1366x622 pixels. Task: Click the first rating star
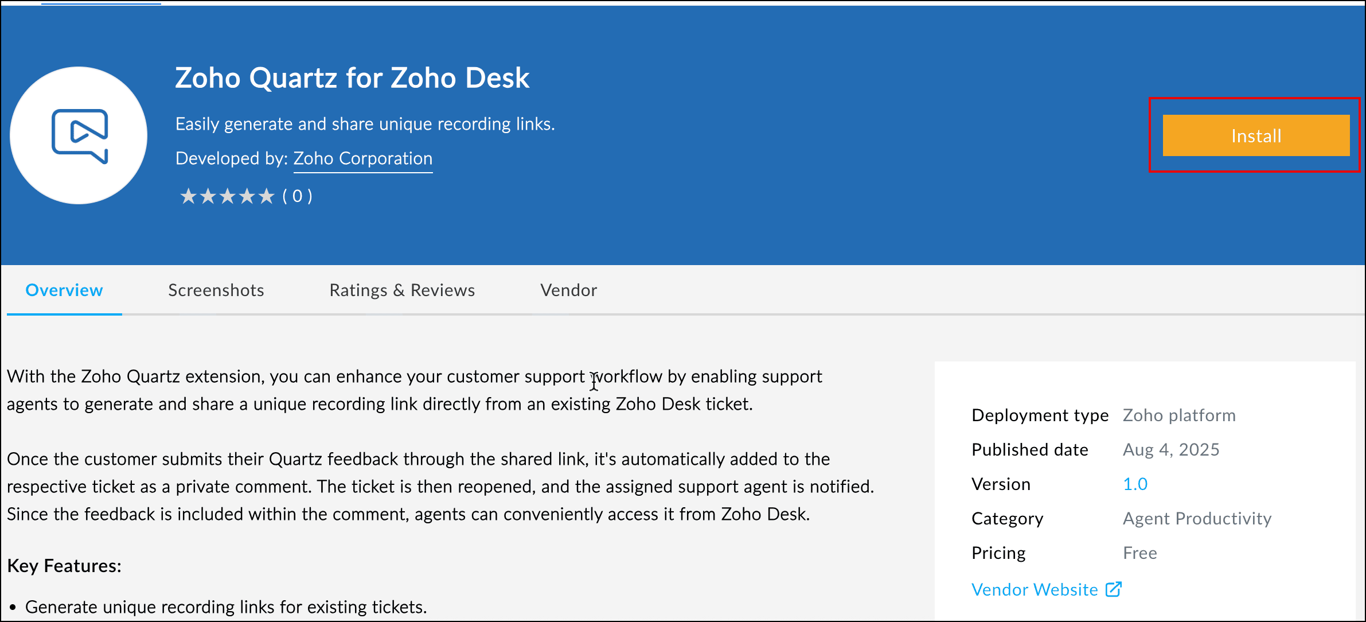point(188,196)
